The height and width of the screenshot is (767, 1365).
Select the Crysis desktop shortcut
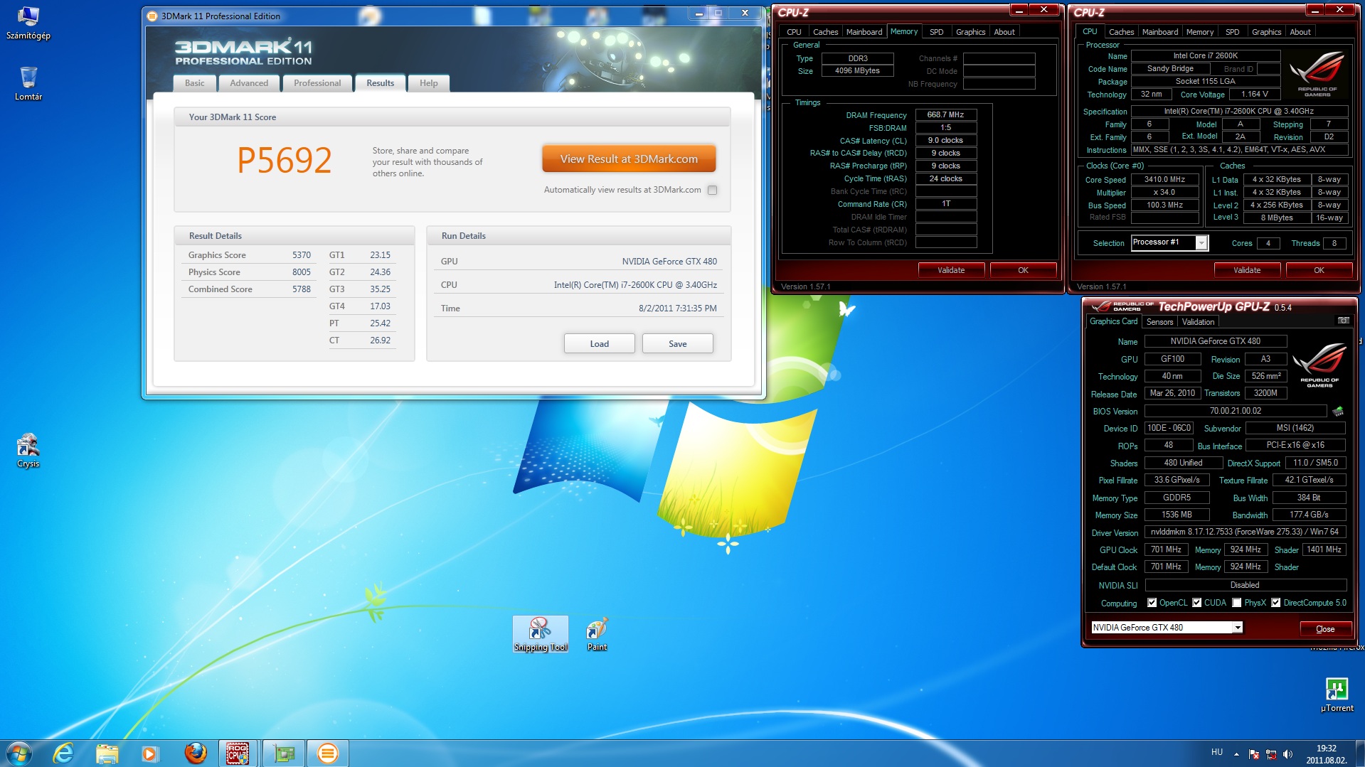[28, 451]
